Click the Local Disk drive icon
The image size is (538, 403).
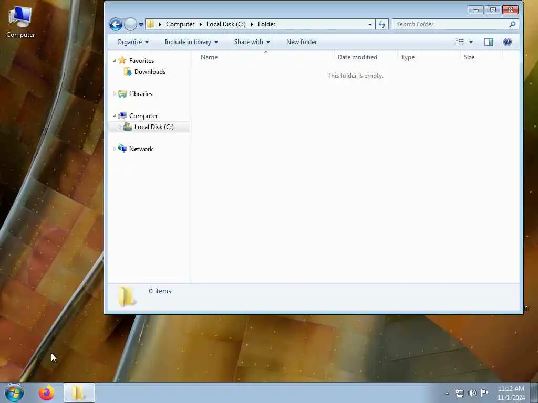pyautogui.click(x=128, y=126)
